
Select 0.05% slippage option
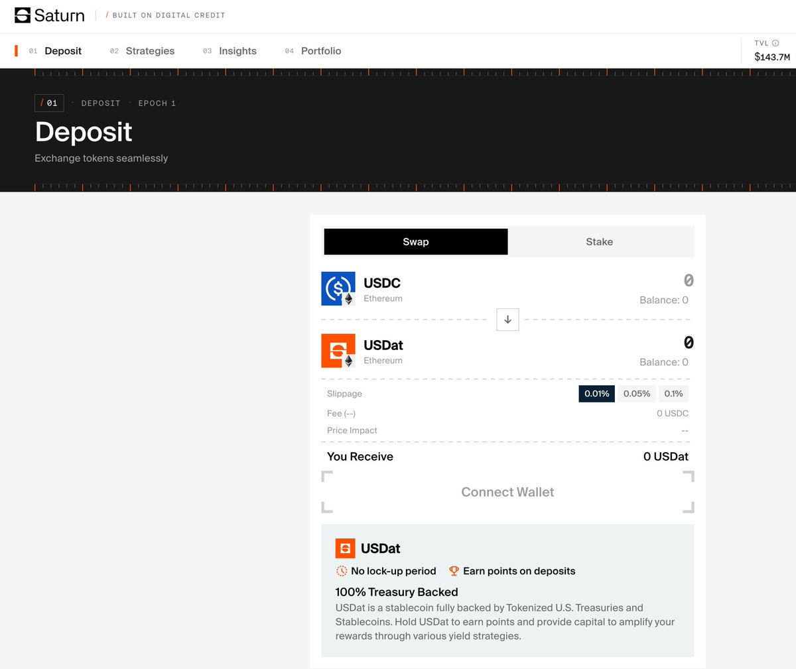click(x=637, y=394)
